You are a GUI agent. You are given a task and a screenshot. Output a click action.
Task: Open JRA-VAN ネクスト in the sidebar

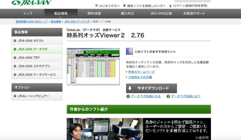(37, 41)
